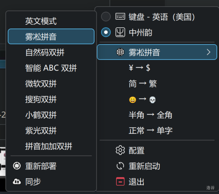Toggle the emoji 😄 → 💀 option
This screenshot has height=194, width=219.
[142, 99]
